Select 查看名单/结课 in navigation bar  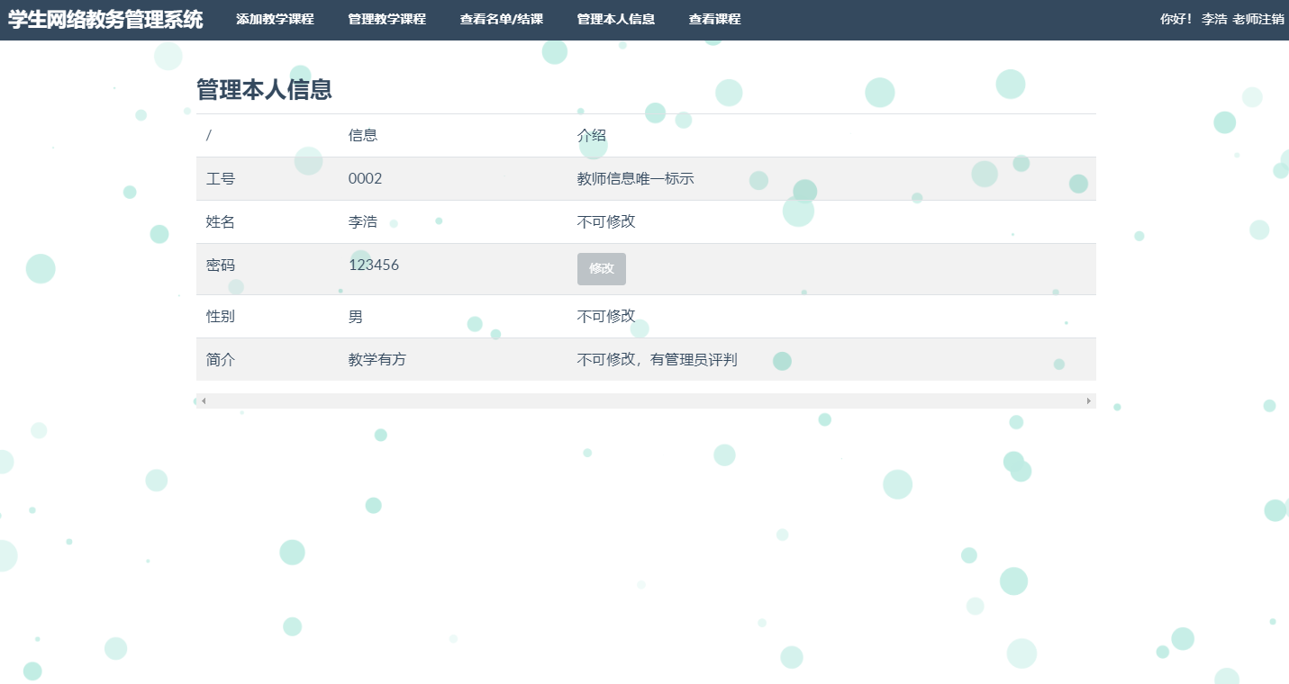click(x=501, y=18)
